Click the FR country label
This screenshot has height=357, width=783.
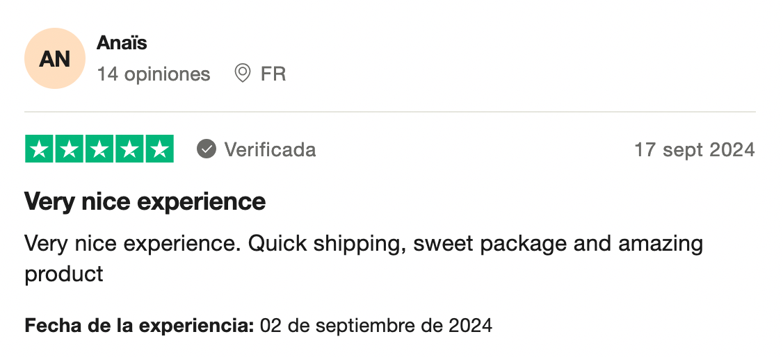273,74
